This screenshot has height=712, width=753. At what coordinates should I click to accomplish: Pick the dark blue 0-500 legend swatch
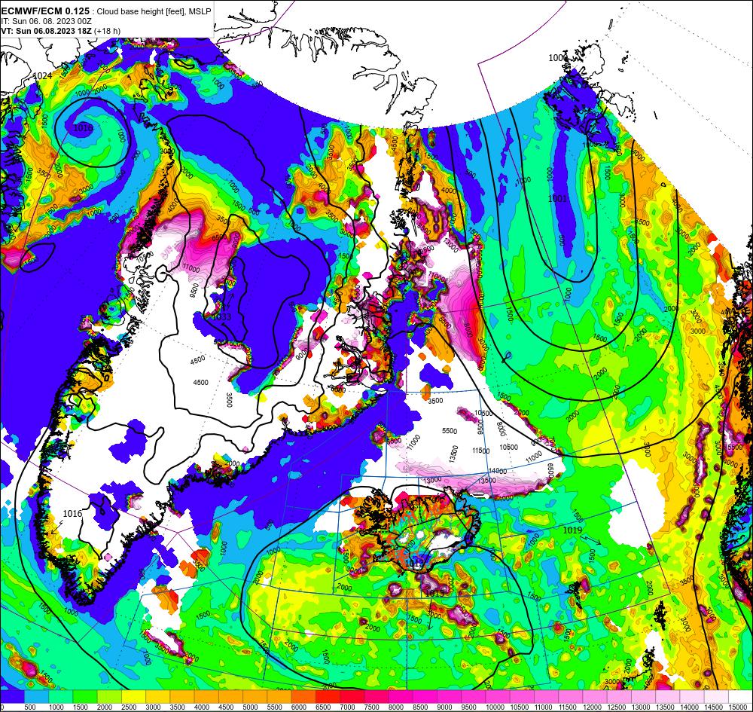pos(13,697)
